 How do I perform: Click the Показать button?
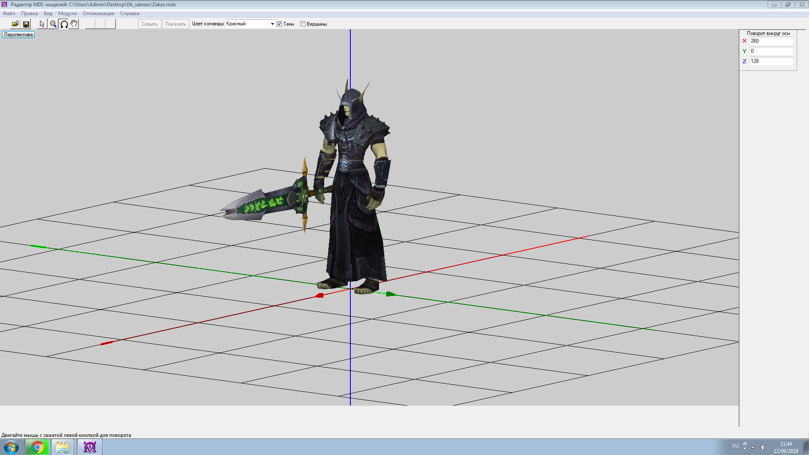click(175, 24)
